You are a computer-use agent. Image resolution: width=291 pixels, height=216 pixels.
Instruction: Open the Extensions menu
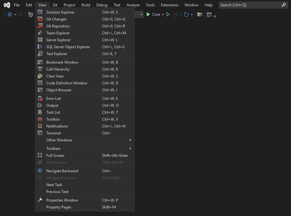(169, 5)
